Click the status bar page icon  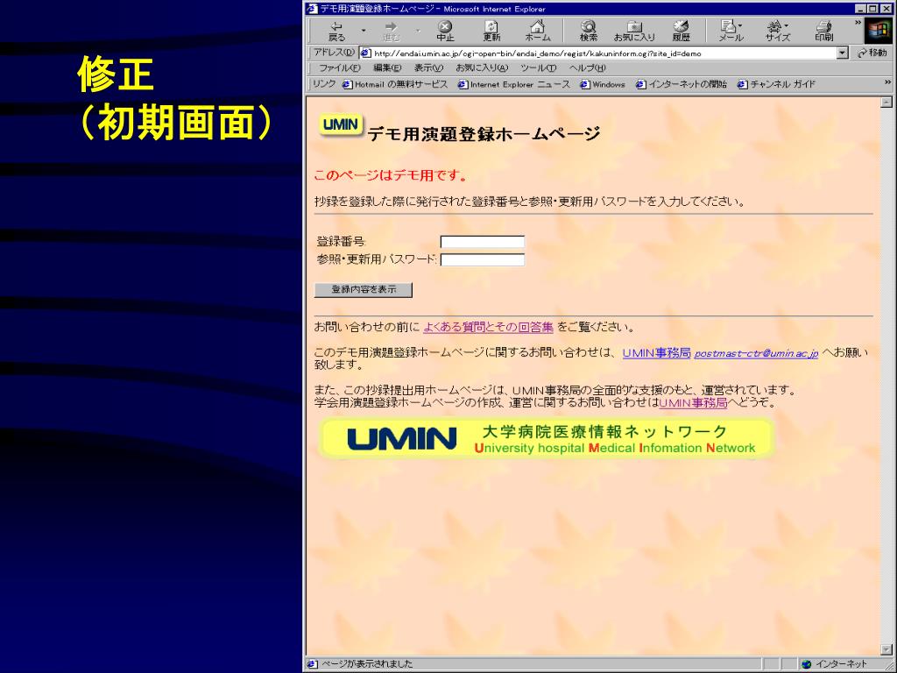(x=312, y=664)
